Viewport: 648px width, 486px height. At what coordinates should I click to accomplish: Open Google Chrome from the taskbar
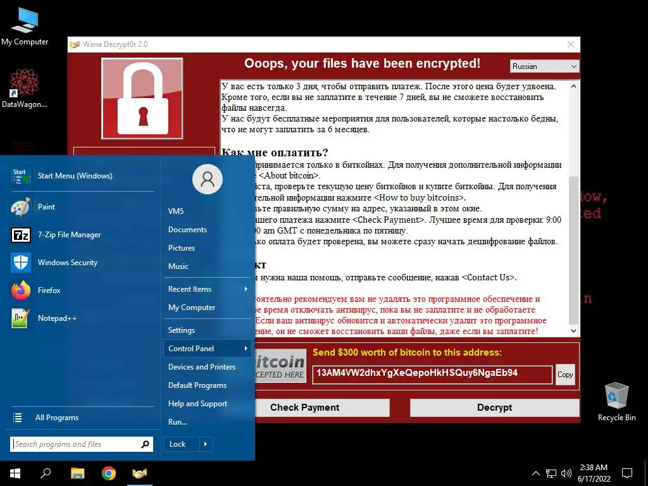click(x=109, y=473)
